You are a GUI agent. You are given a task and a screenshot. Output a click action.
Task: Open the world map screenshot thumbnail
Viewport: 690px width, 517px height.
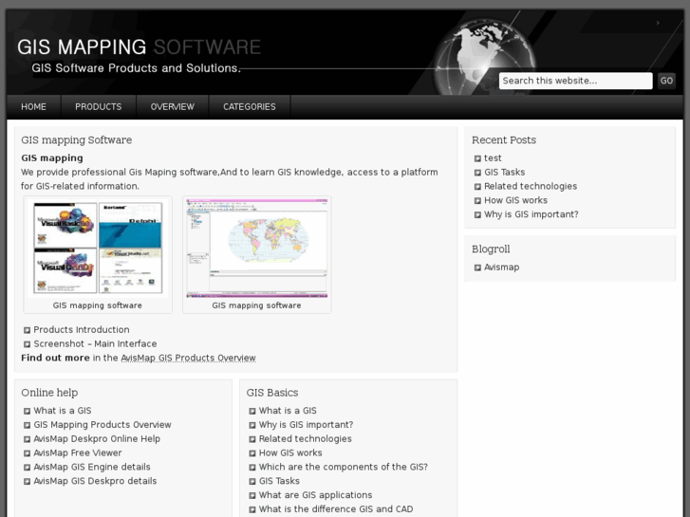[256, 248]
